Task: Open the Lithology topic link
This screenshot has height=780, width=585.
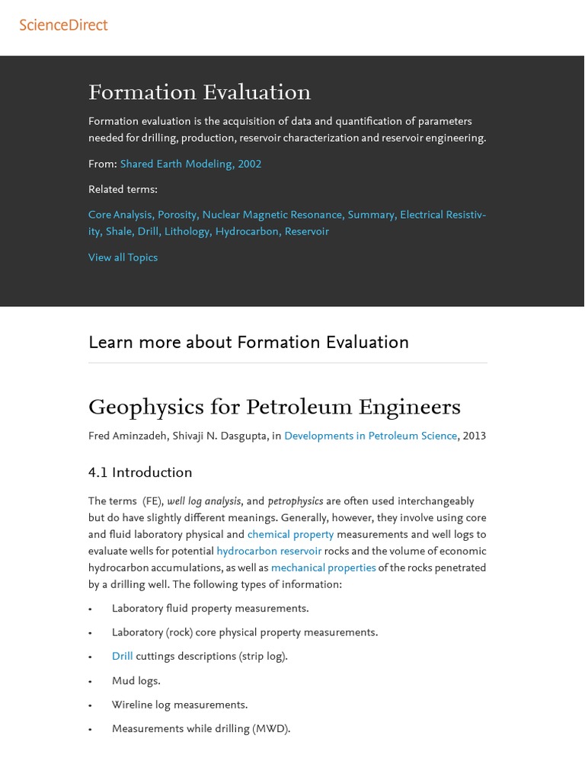Action: [x=187, y=232]
